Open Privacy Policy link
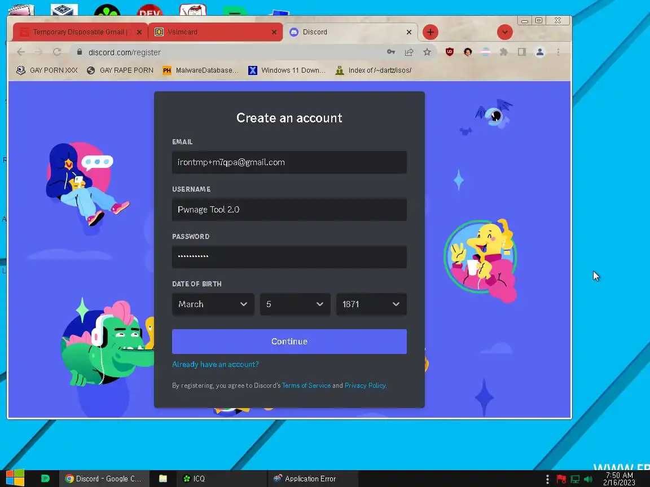 pyautogui.click(x=365, y=386)
